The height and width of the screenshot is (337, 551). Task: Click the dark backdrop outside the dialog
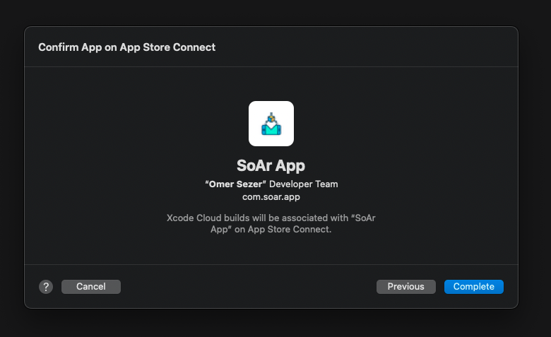(x=274, y=324)
